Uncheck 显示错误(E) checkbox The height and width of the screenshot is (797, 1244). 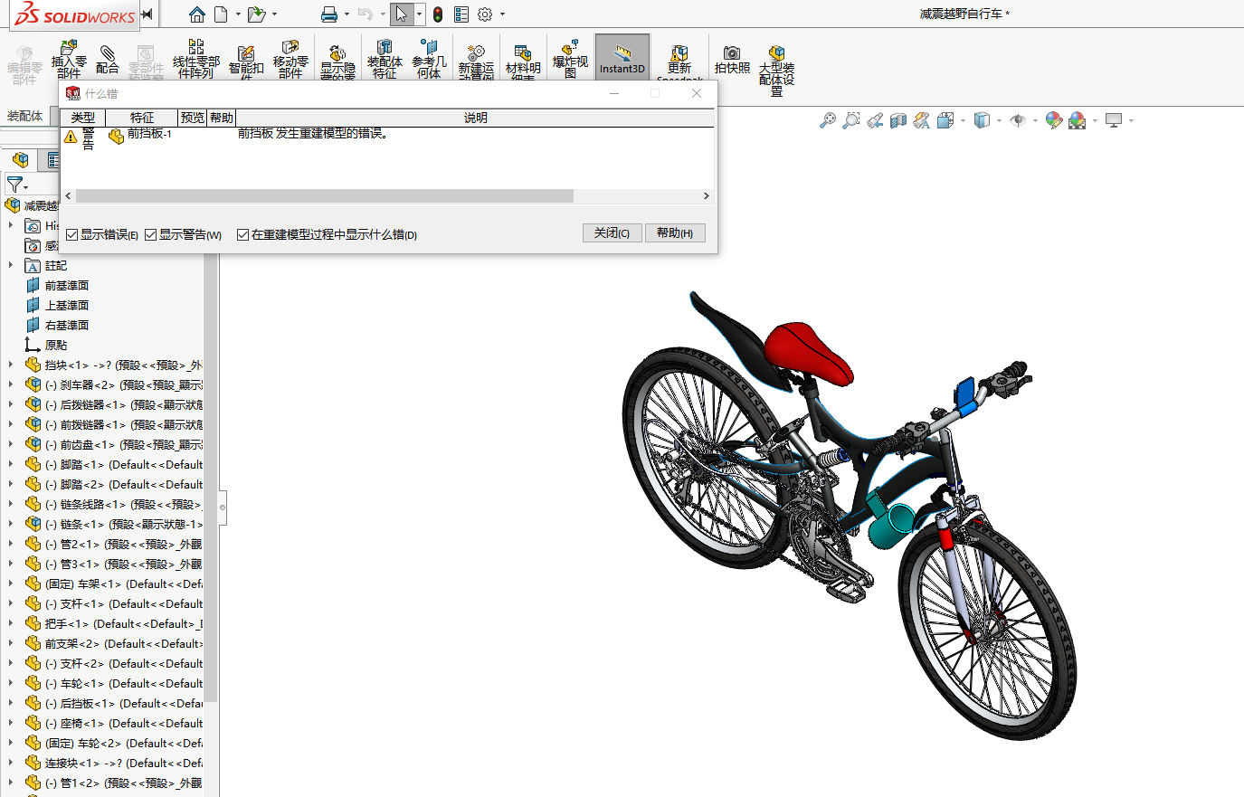pyautogui.click(x=72, y=235)
